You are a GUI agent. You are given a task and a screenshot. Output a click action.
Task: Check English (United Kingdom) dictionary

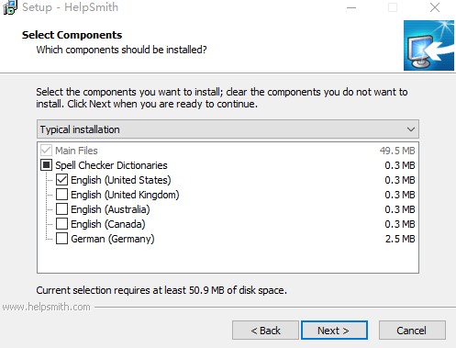(x=61, y=195)
